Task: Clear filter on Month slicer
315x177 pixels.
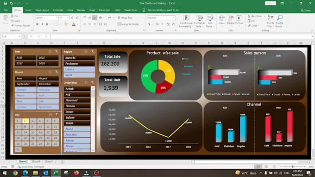Action: pyautogui.click(x=57, y=72)
